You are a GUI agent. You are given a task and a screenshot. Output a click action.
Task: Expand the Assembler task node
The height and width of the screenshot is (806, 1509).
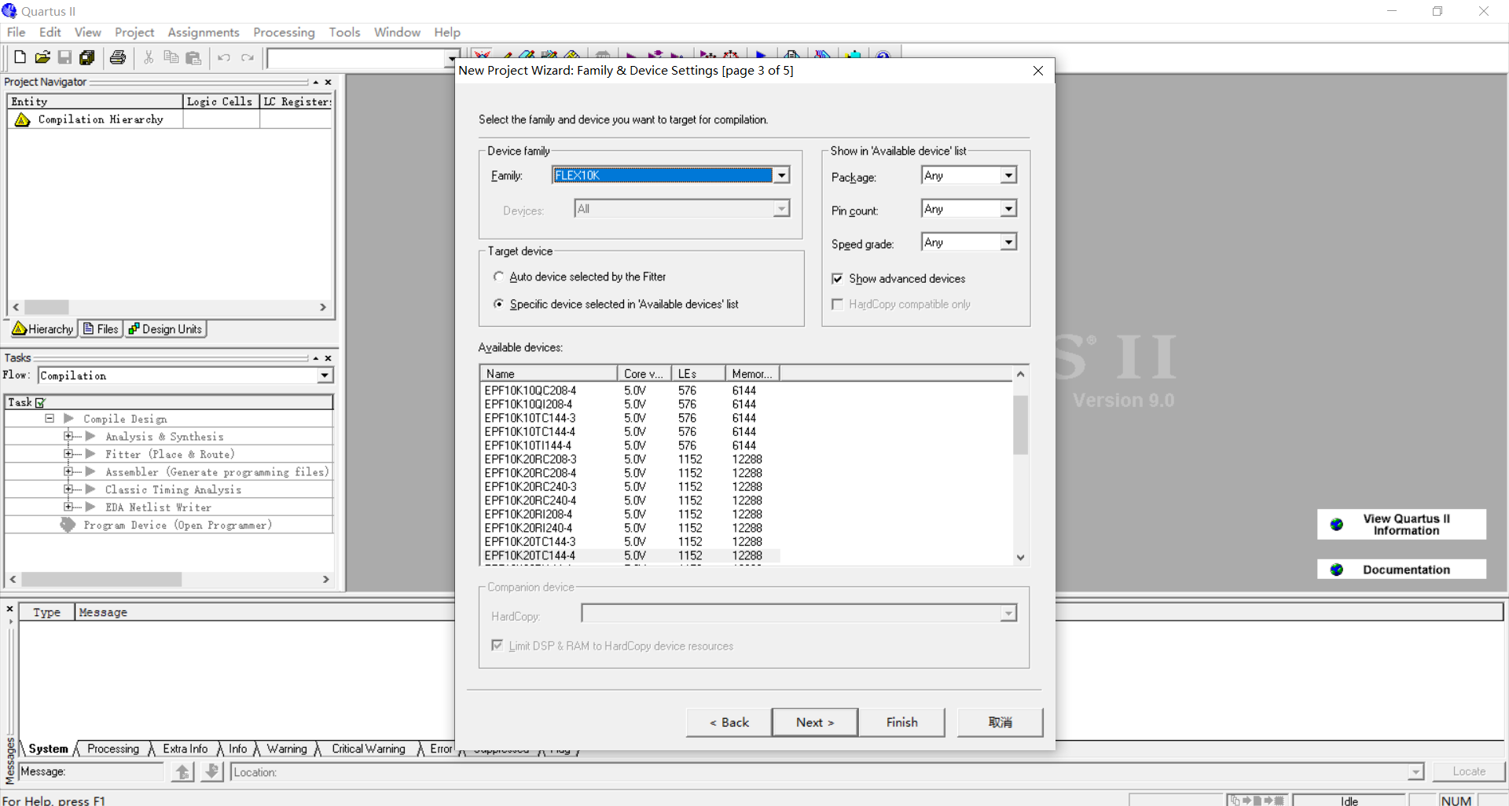click(68, 471)
